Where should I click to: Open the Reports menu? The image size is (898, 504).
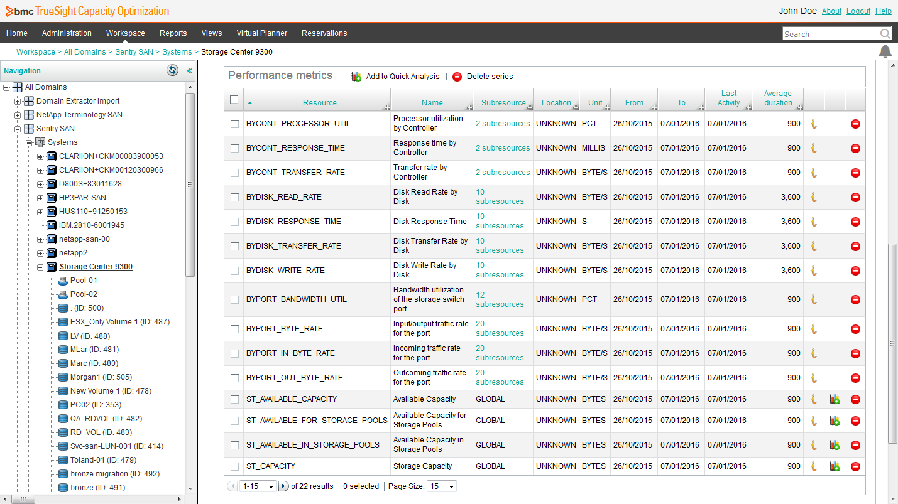pyautogui.click(x=173, y=33)
